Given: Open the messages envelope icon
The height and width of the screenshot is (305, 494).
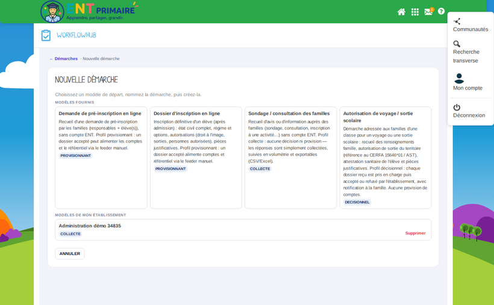Looking at the screenshot, I should [428, 11].
